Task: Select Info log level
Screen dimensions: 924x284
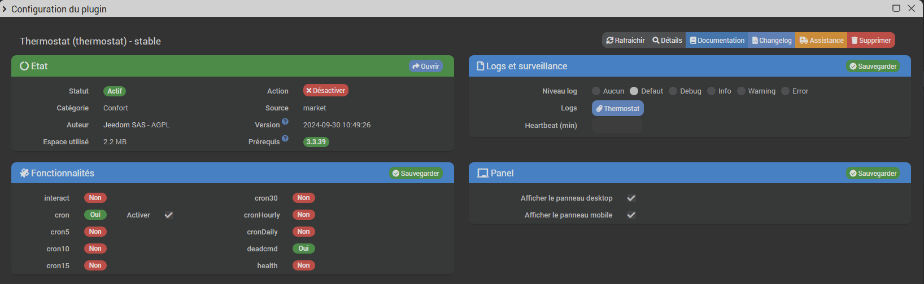Action: (x=711, y=91)
